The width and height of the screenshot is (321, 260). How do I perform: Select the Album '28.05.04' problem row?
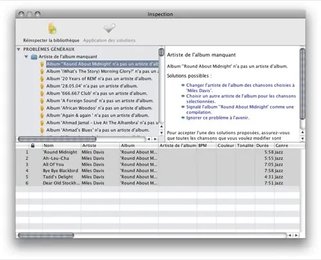[92, 86]
